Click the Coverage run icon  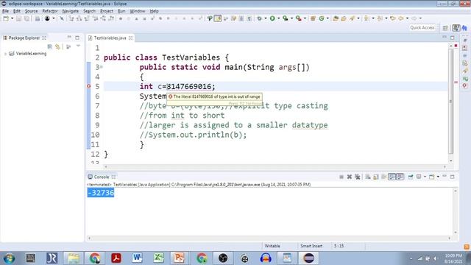(x=286, y=18)
